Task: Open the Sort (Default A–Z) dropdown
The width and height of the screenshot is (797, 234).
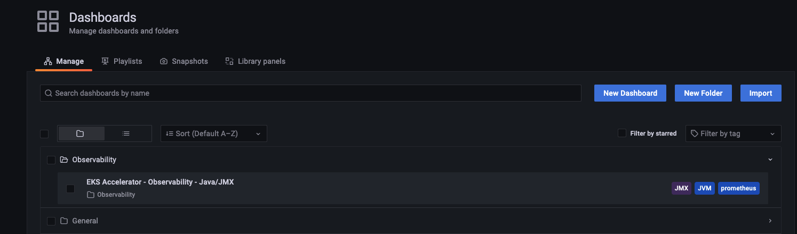Action: pyautogui.click(x=214, y=133)
